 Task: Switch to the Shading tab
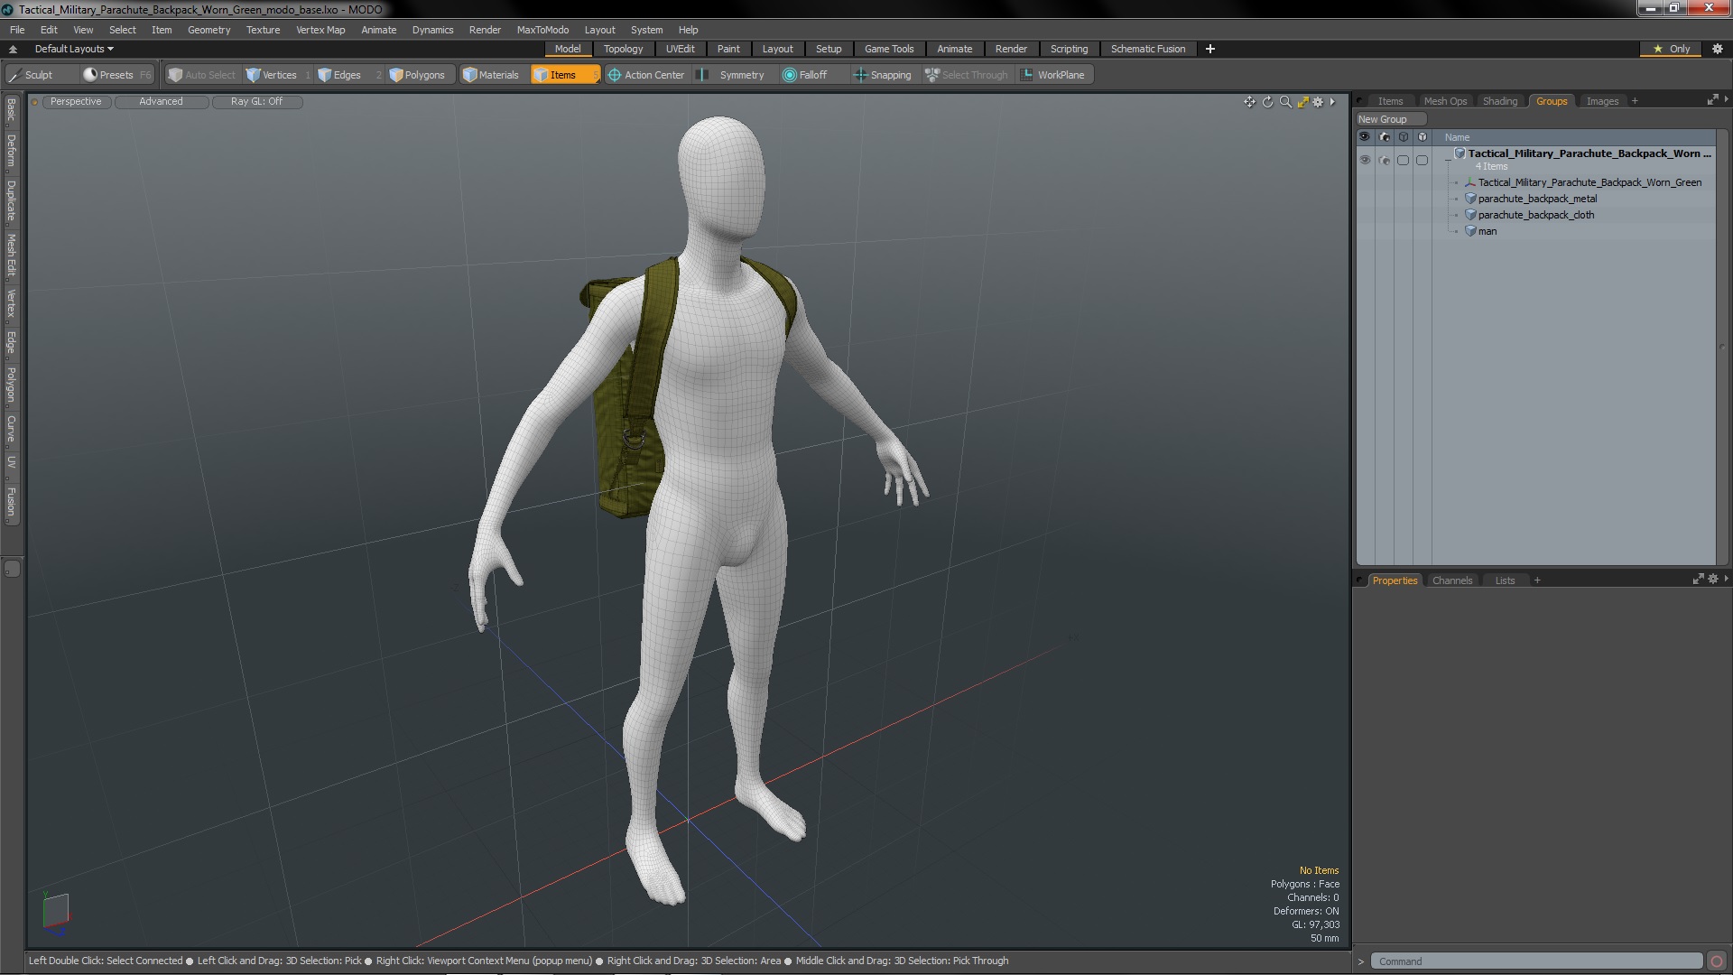pyautogui.click(x=1499, y=101)
